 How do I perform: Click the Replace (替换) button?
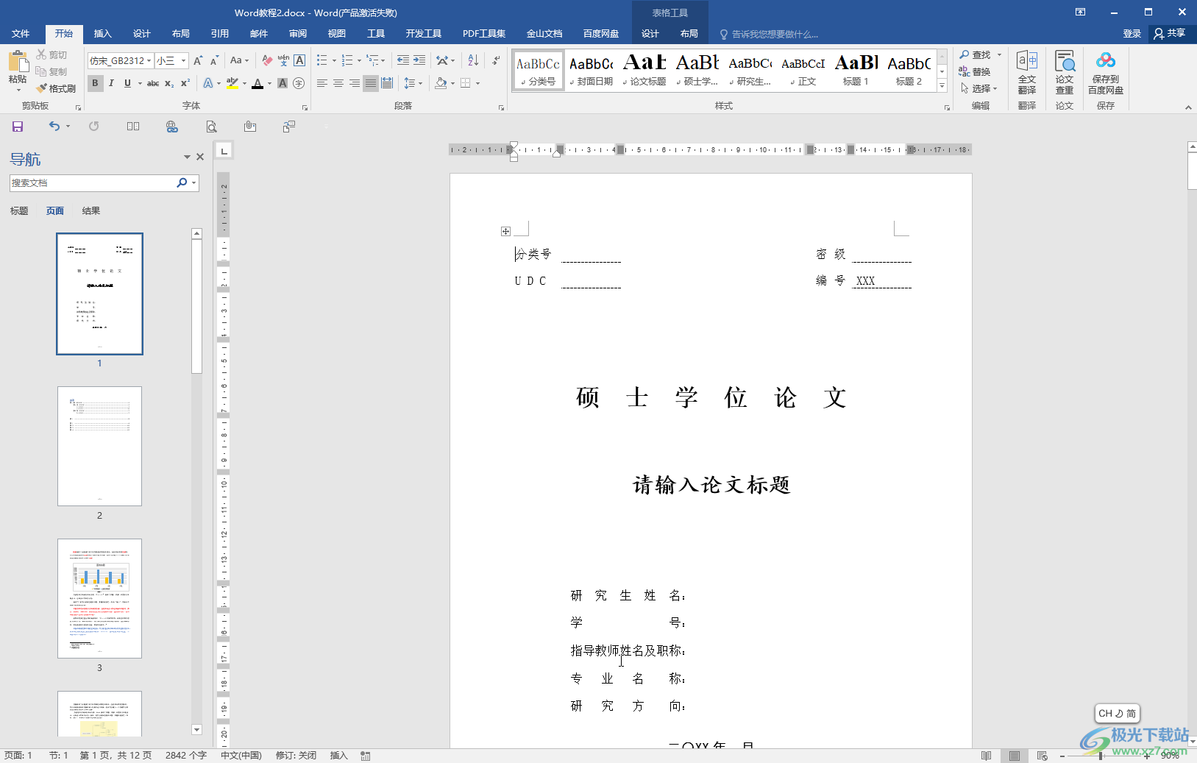tap(975, 71)
